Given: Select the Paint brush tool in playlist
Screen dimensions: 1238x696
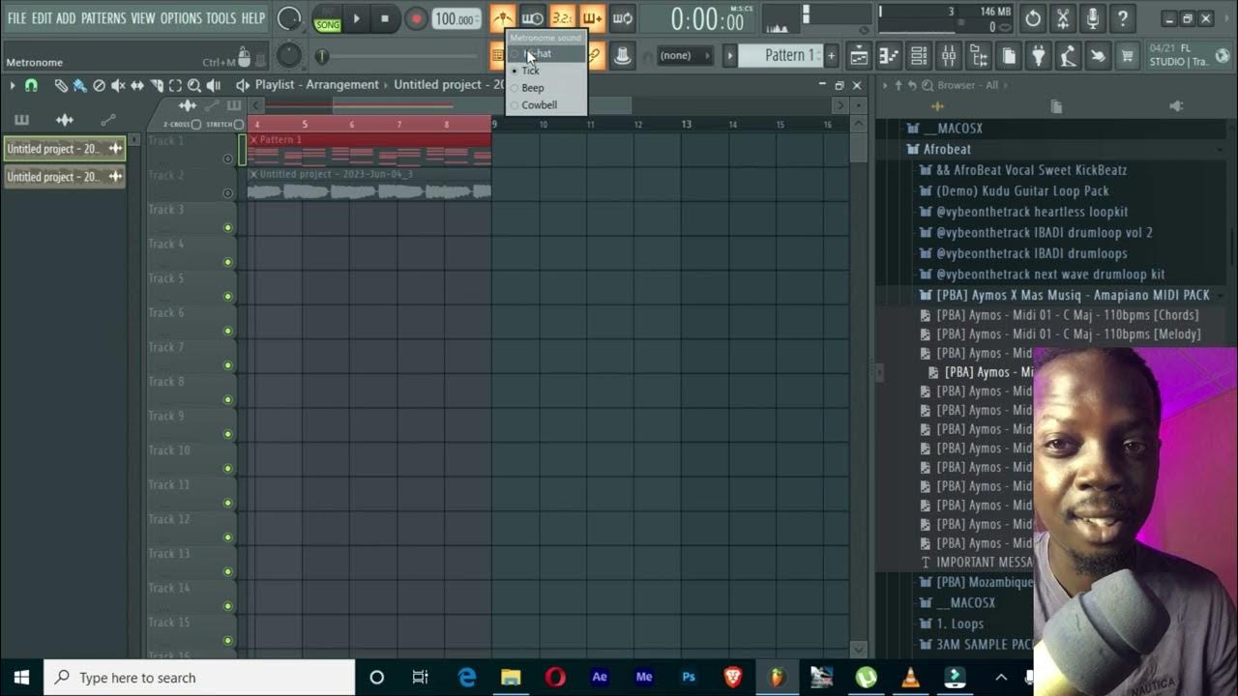Looking at the screenshot, I should pos(79,85).
